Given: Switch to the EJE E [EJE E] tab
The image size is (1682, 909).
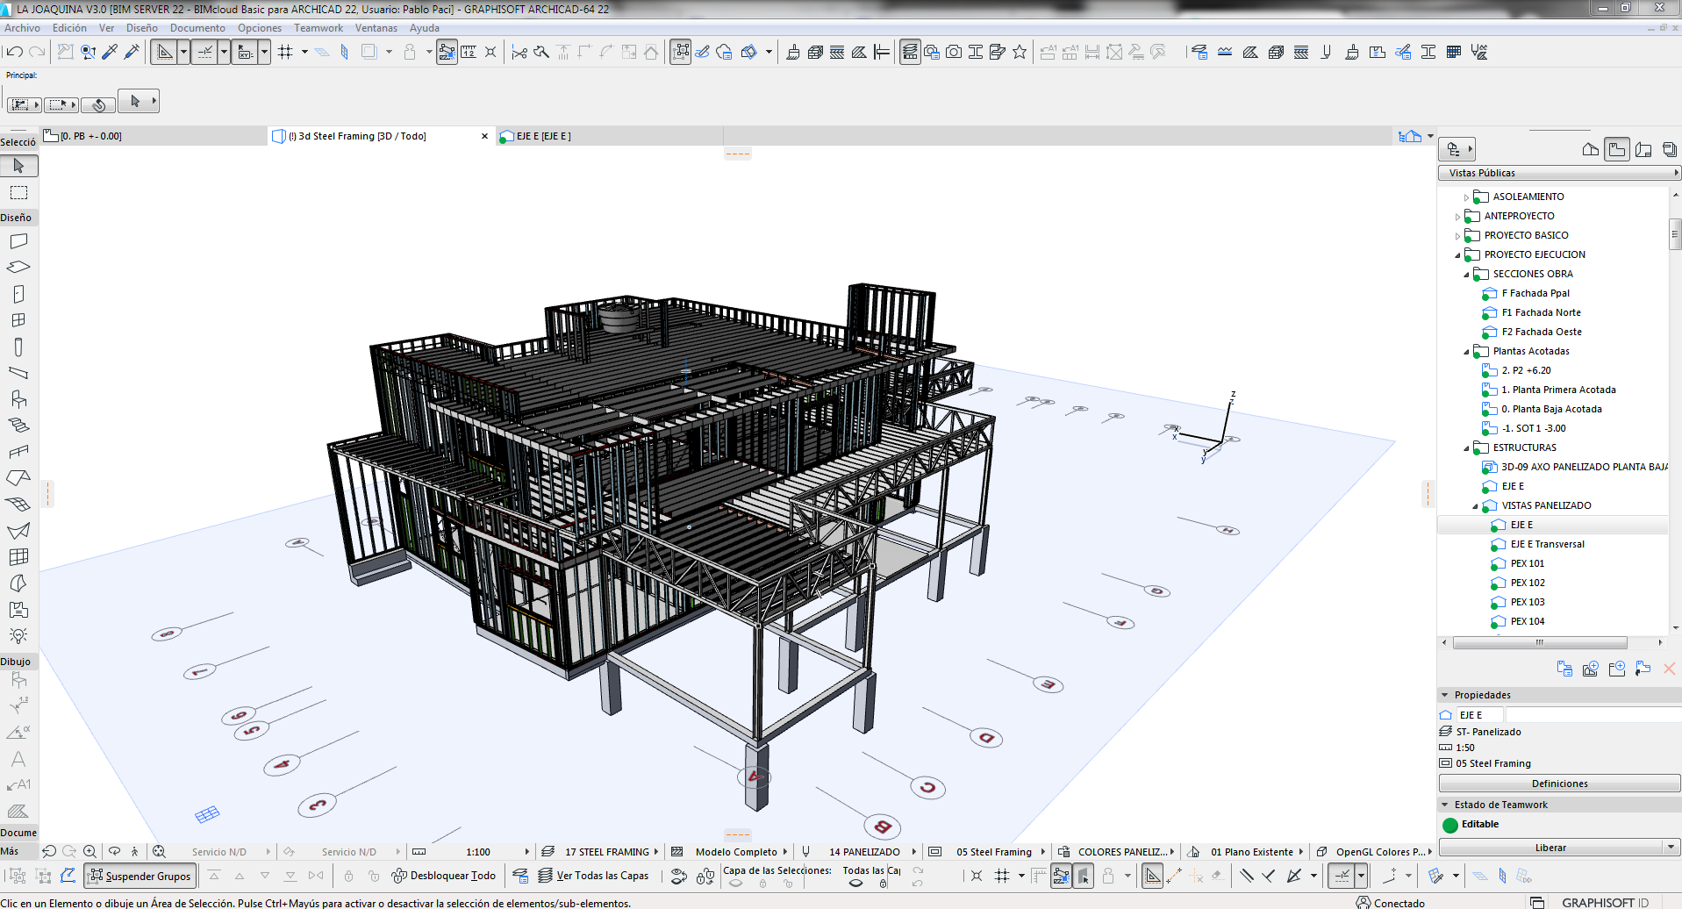Looking at the screenshot, I should (x=543, y=136).
